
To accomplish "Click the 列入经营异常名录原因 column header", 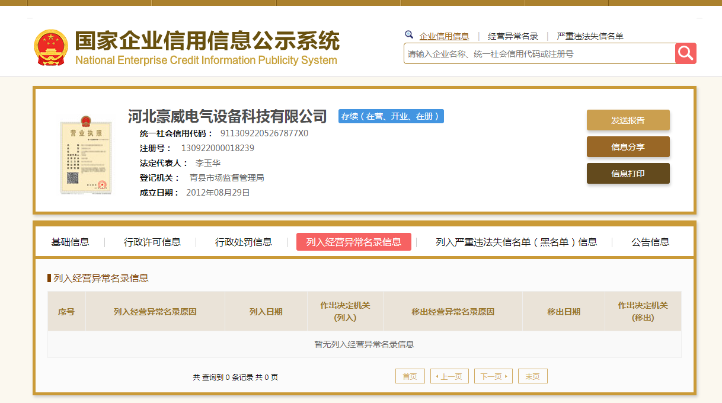I will coord(155,311).
